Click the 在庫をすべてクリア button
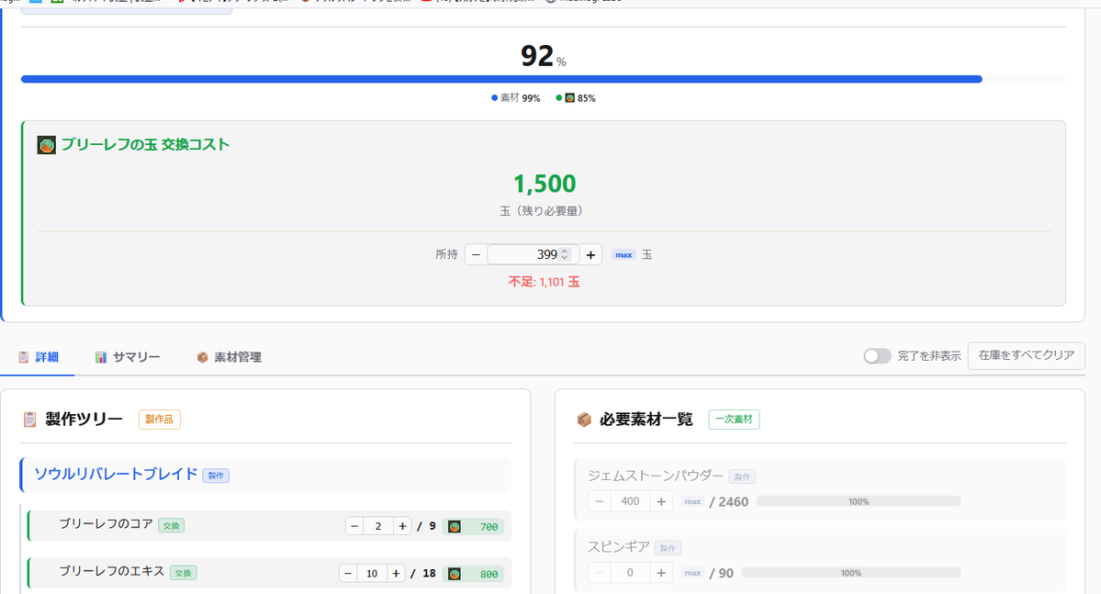 1026,355
